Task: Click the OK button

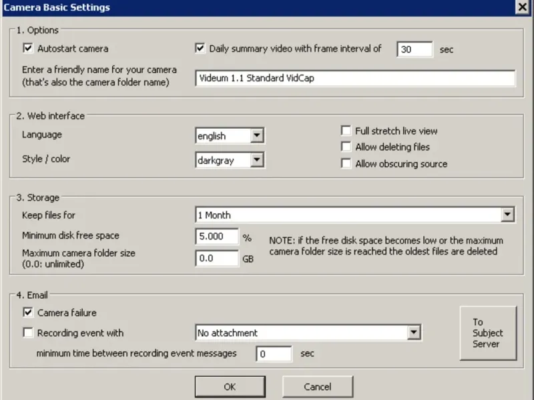Action: pos(230,387)
